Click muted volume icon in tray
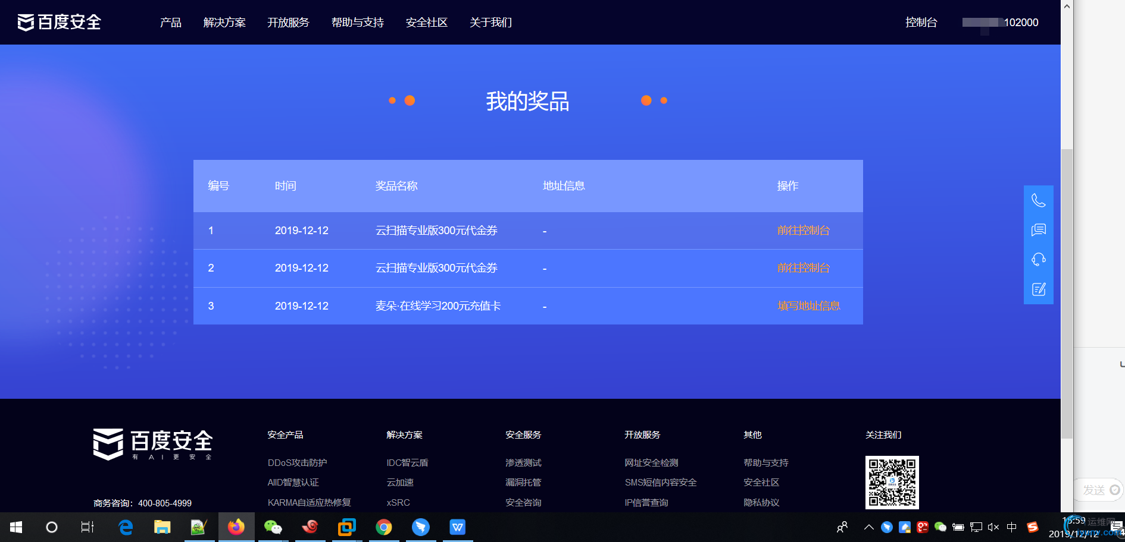1125x542 pixels. (x=993, y=527)
